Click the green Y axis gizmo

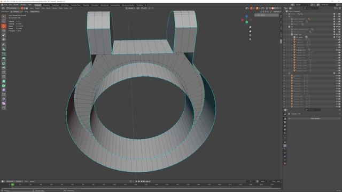(x=247, y=22)
